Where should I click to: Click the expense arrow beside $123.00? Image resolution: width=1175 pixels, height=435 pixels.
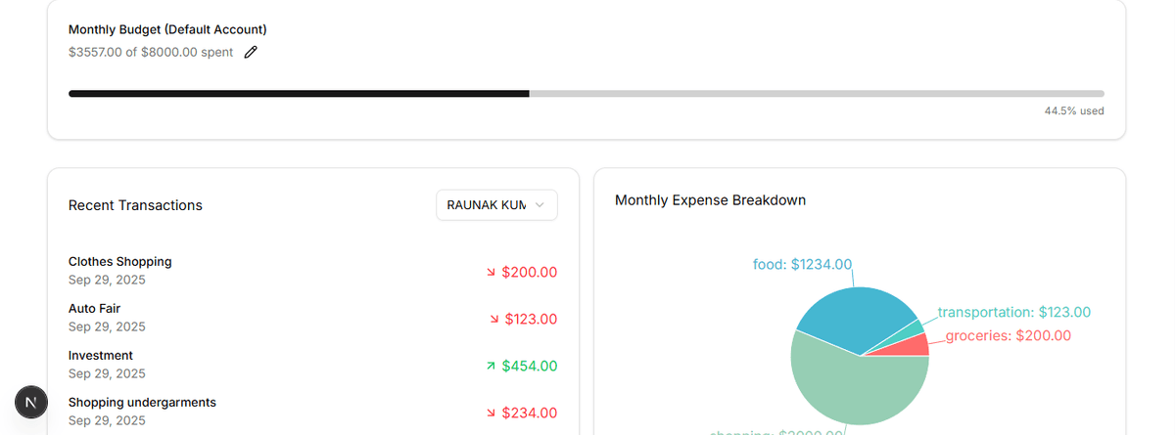pos(494,319)
